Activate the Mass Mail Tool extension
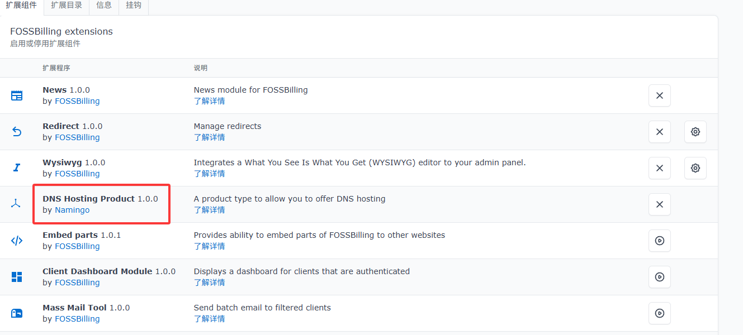 (x=659, y=313)
